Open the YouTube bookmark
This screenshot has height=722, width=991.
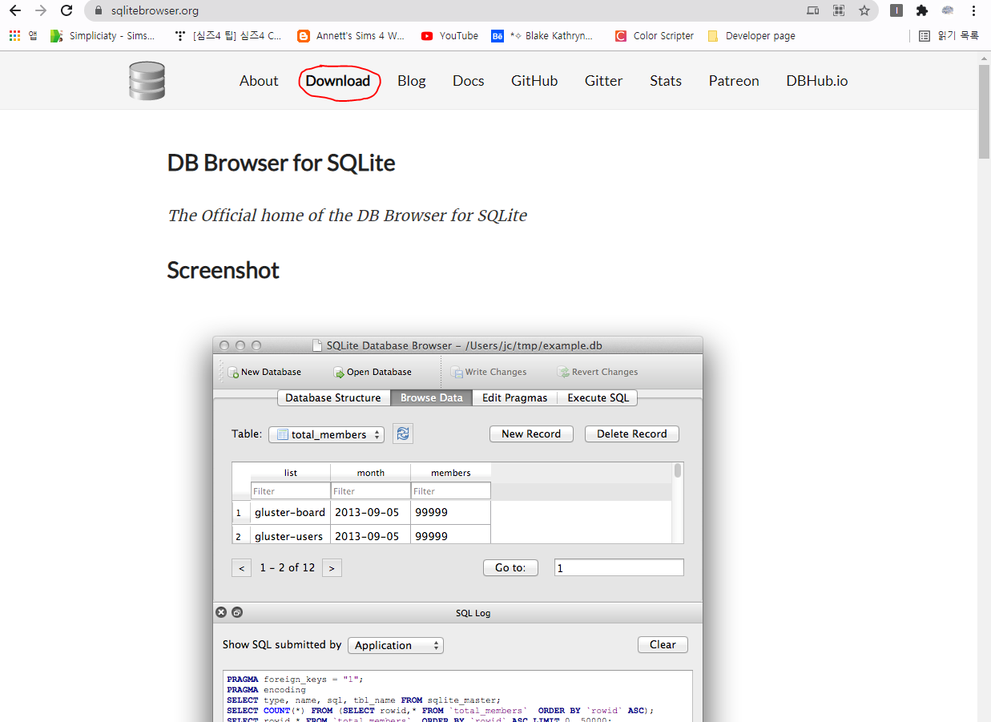click(x=450, y=35)
